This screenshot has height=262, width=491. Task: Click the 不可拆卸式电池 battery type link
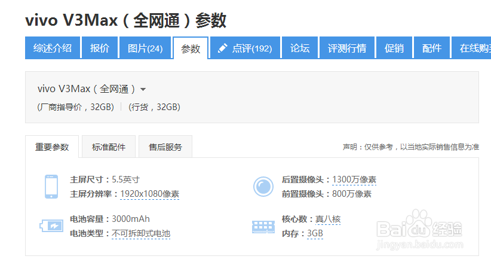tap(141, 233)
